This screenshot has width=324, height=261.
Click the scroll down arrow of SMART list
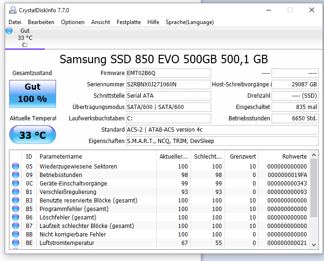pos(314,245)
